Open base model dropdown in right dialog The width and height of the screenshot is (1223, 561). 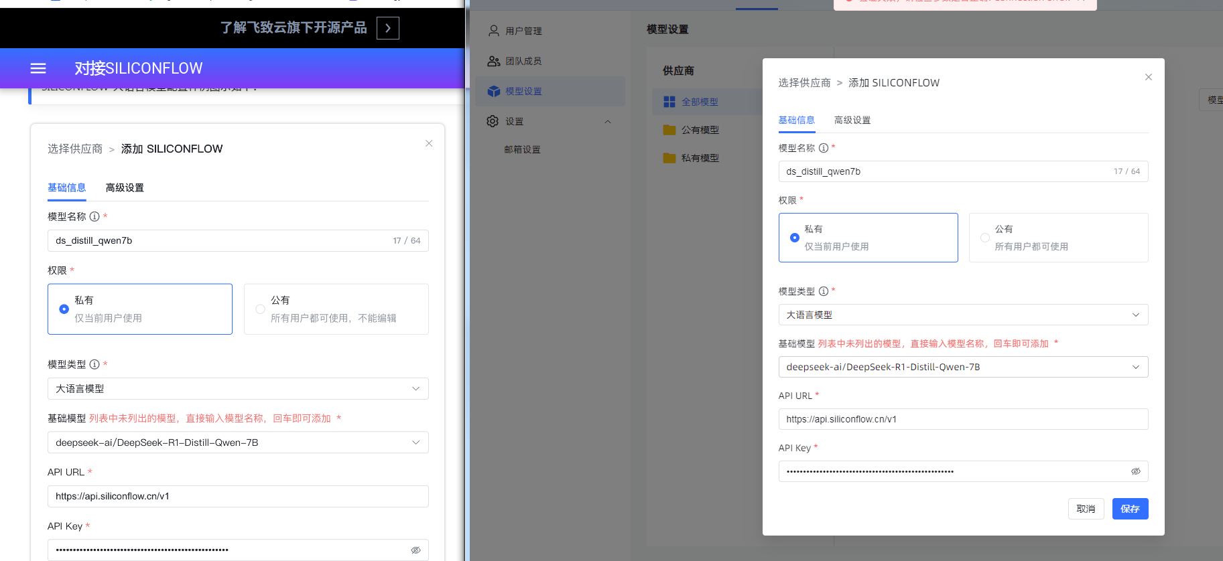(x=964, y=367)
